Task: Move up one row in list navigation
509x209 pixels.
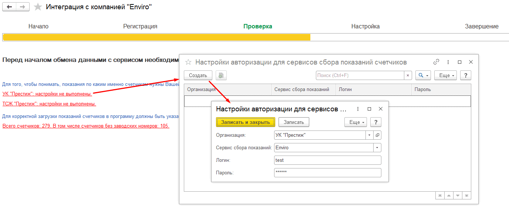Action: point(449,195)
